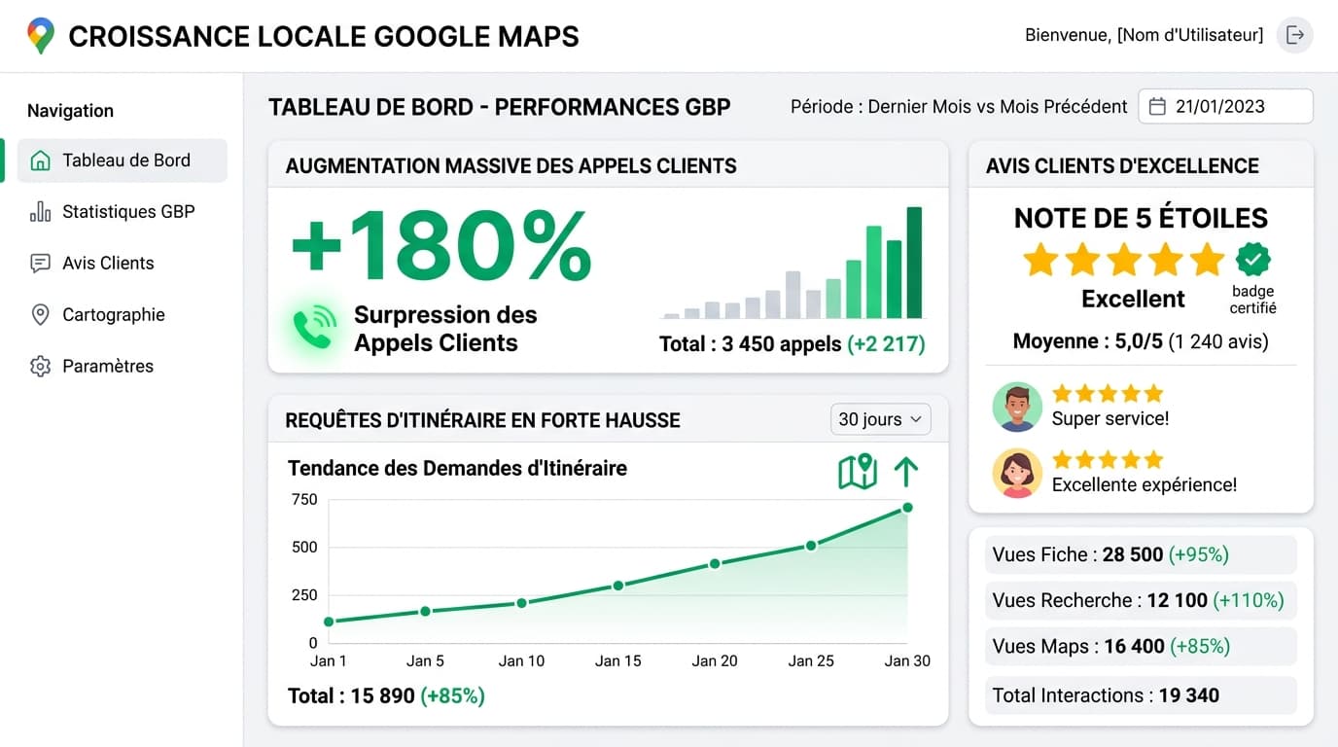1338x747 pixels.
Task: Click the Paramètres gear icon
Action: click(40, 367)
